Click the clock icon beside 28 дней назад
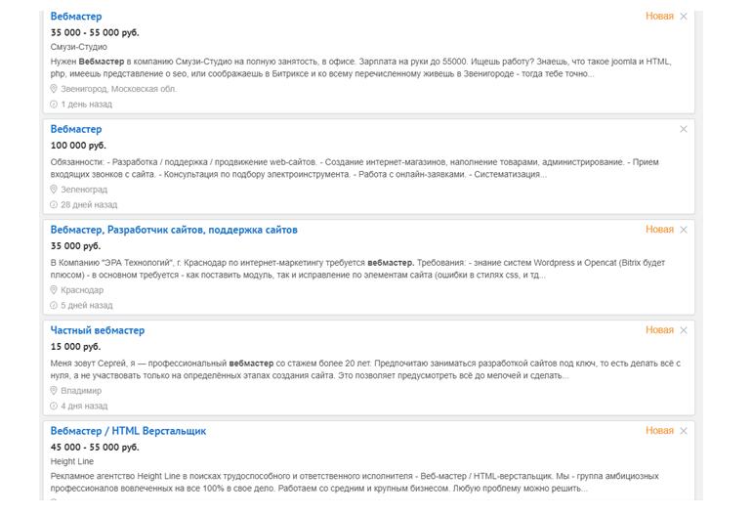This screenshot has height=515, width=752. [55, 205]
